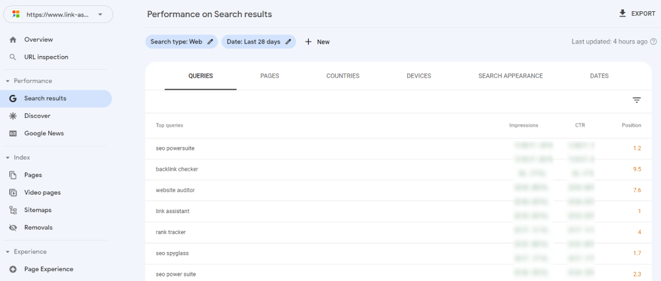Open the property selector dropdown

click(58, 15)
